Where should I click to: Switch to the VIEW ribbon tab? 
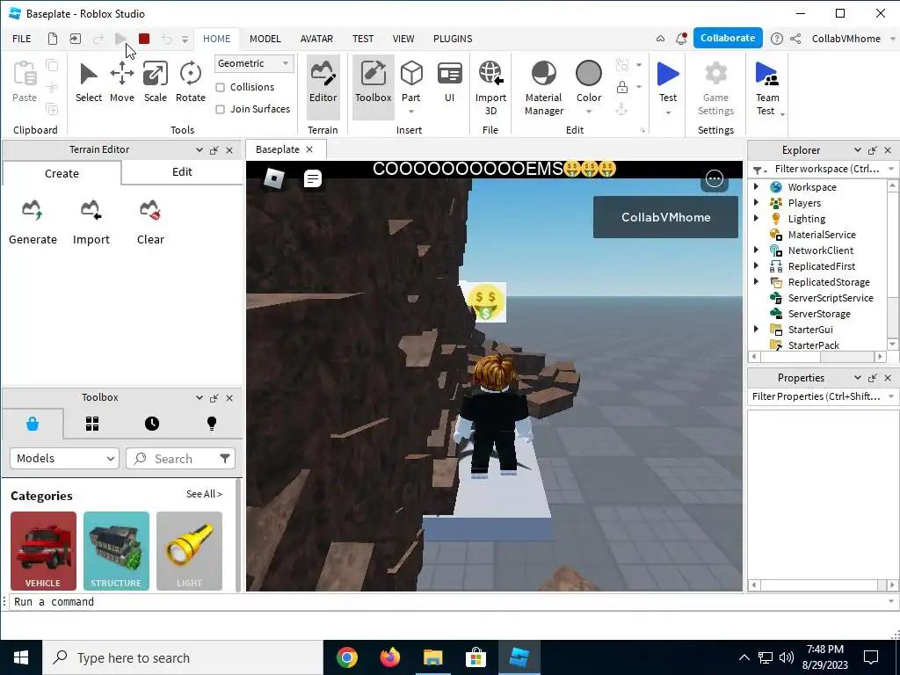[403, 39]
